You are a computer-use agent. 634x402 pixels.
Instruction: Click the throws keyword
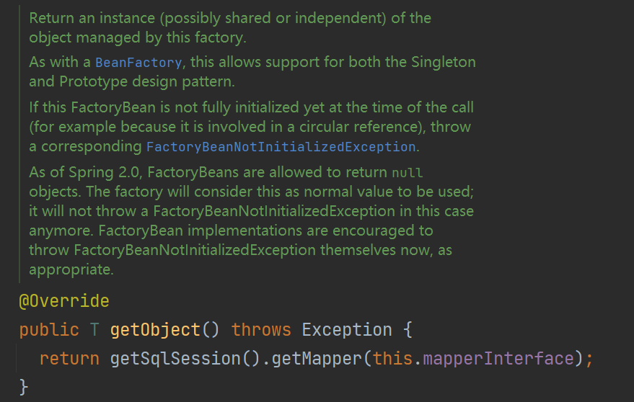[261, 330]
